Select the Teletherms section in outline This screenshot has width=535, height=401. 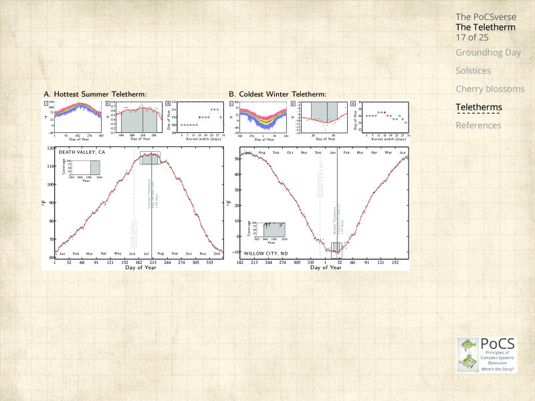coord(478,107)
